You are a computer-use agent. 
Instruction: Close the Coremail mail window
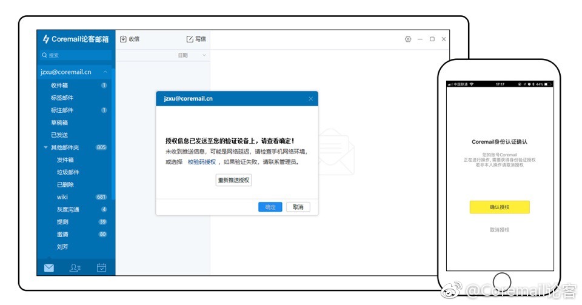tap(444, 39)
